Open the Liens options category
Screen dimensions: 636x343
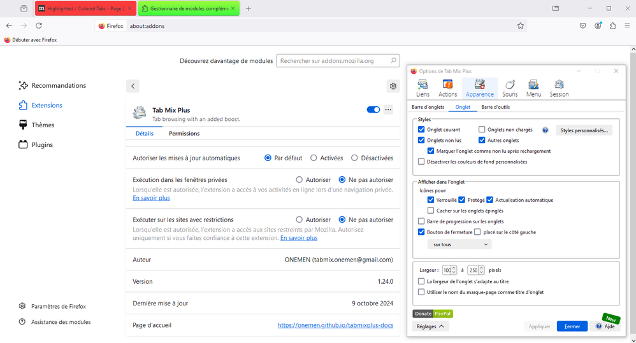coord(423,88)
